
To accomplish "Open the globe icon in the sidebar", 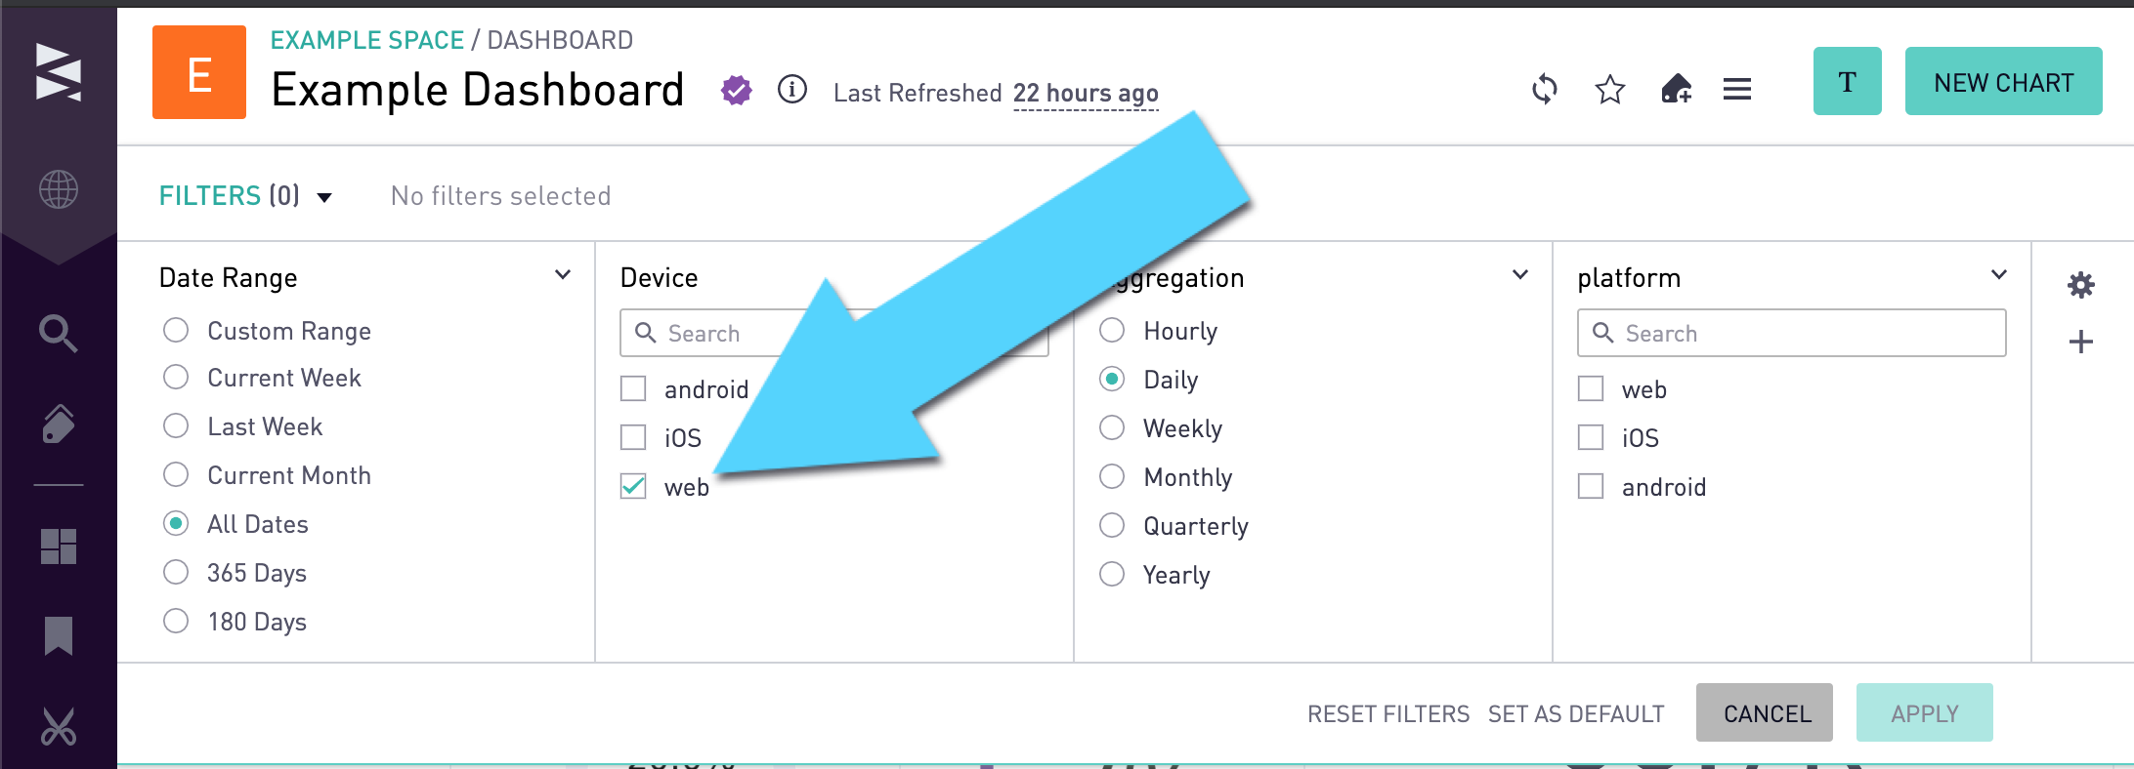I will 59,189.
